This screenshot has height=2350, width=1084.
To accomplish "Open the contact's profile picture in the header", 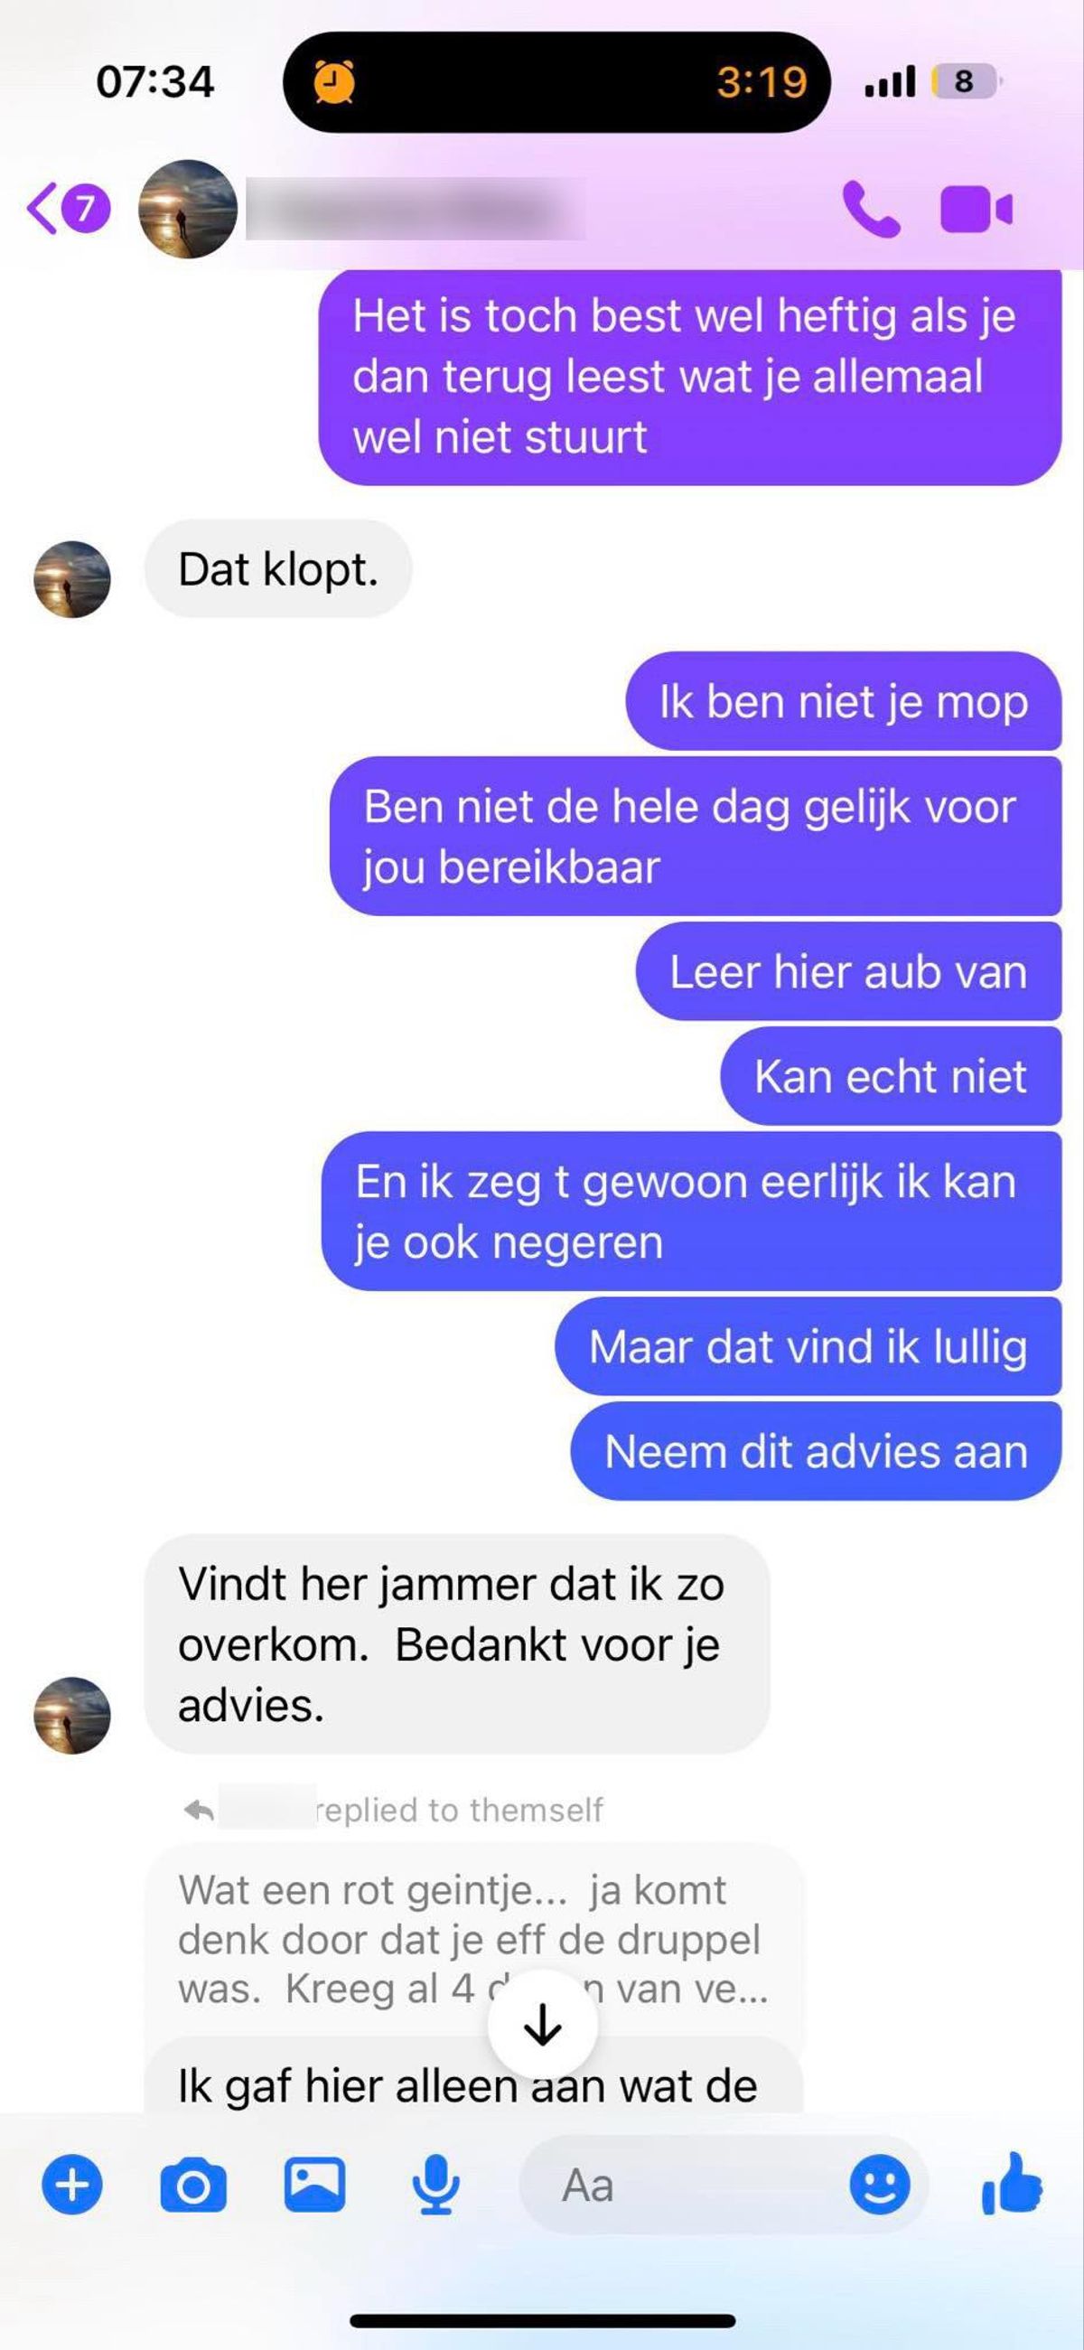I will tap(188, 209).
